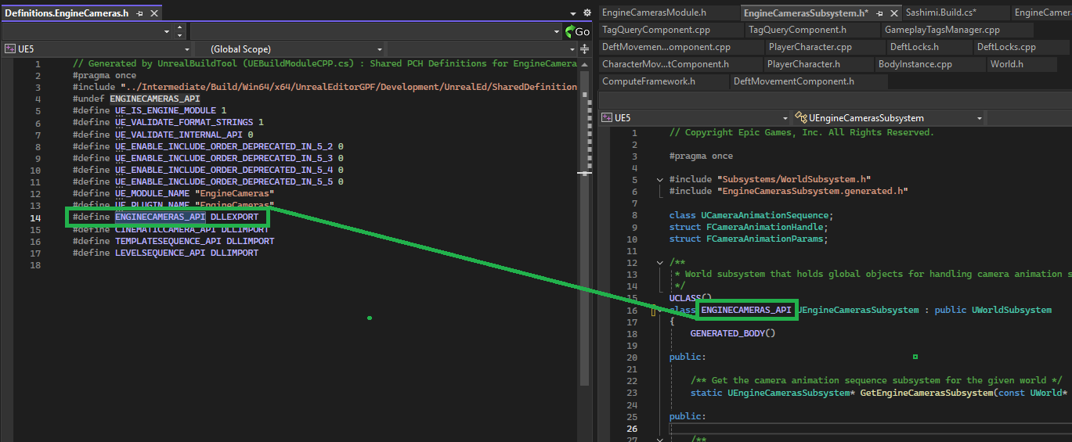Pin the Definitions.EngineCameras.h tab

(x=139, y=13)
